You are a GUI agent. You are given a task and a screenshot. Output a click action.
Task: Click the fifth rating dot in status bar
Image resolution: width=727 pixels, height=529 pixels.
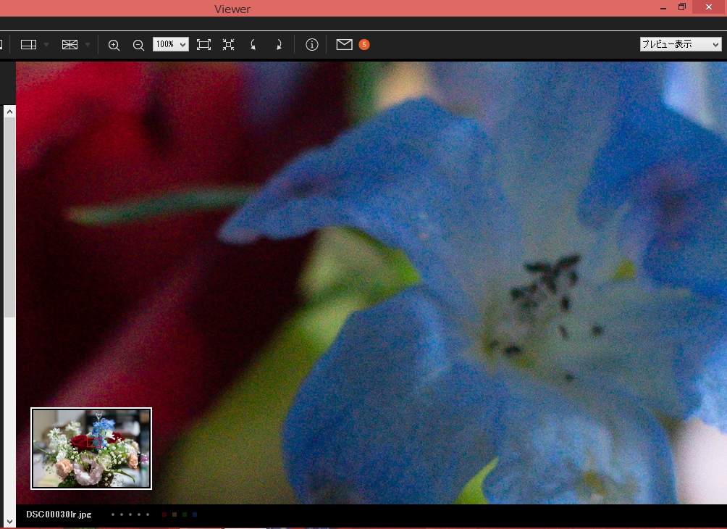(x=148, y=515)
